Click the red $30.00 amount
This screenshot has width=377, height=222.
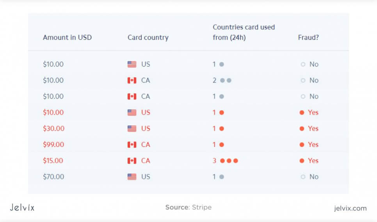pos(53,129)
